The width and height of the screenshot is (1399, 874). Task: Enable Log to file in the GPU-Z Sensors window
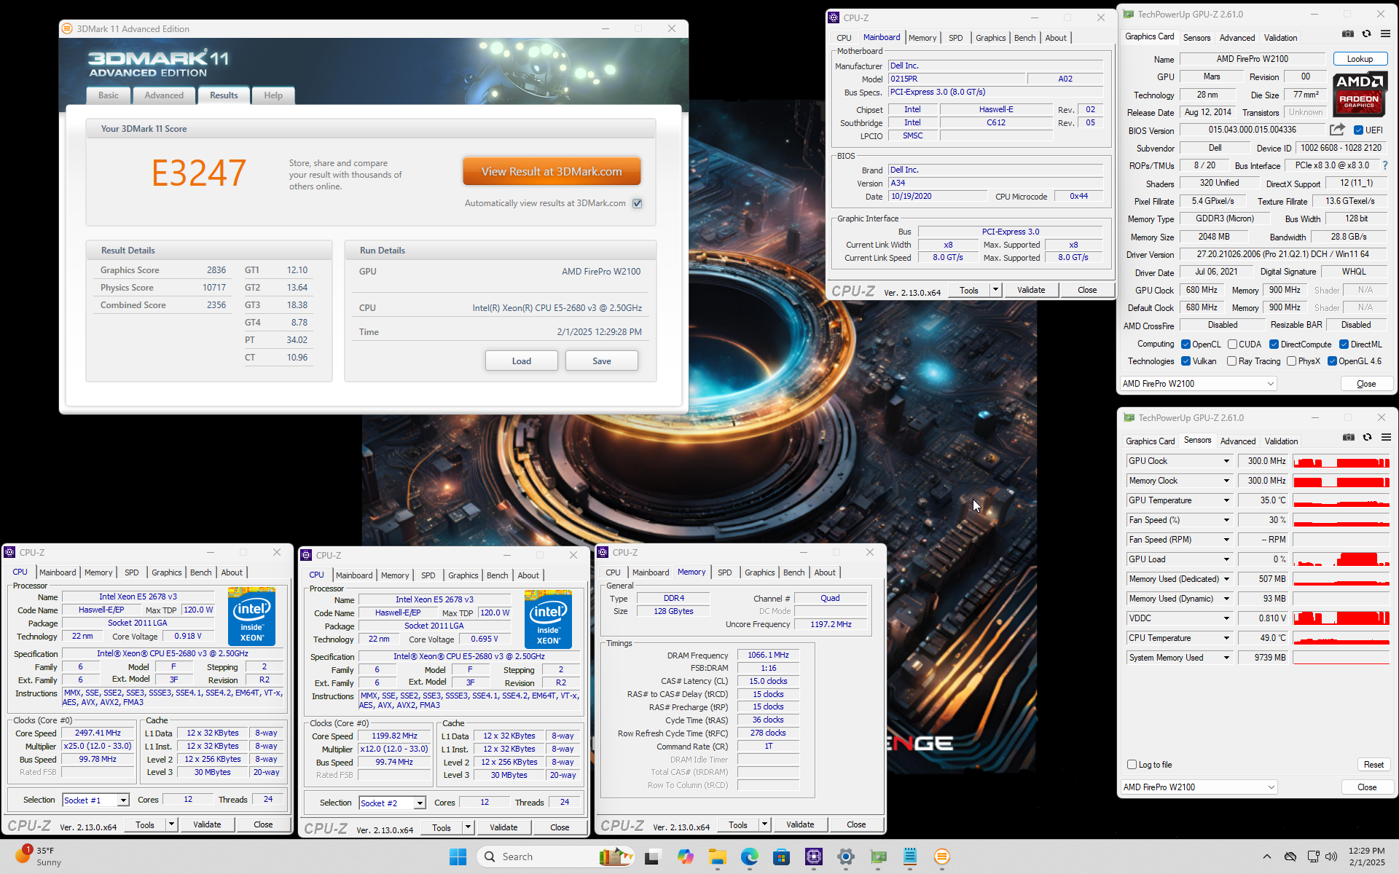pyautogui.click(x=1132, y=765)
